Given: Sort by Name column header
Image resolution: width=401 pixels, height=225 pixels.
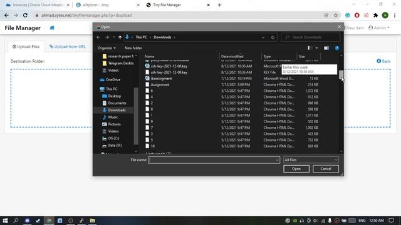Looking at the screenshot, I should 181,56.
